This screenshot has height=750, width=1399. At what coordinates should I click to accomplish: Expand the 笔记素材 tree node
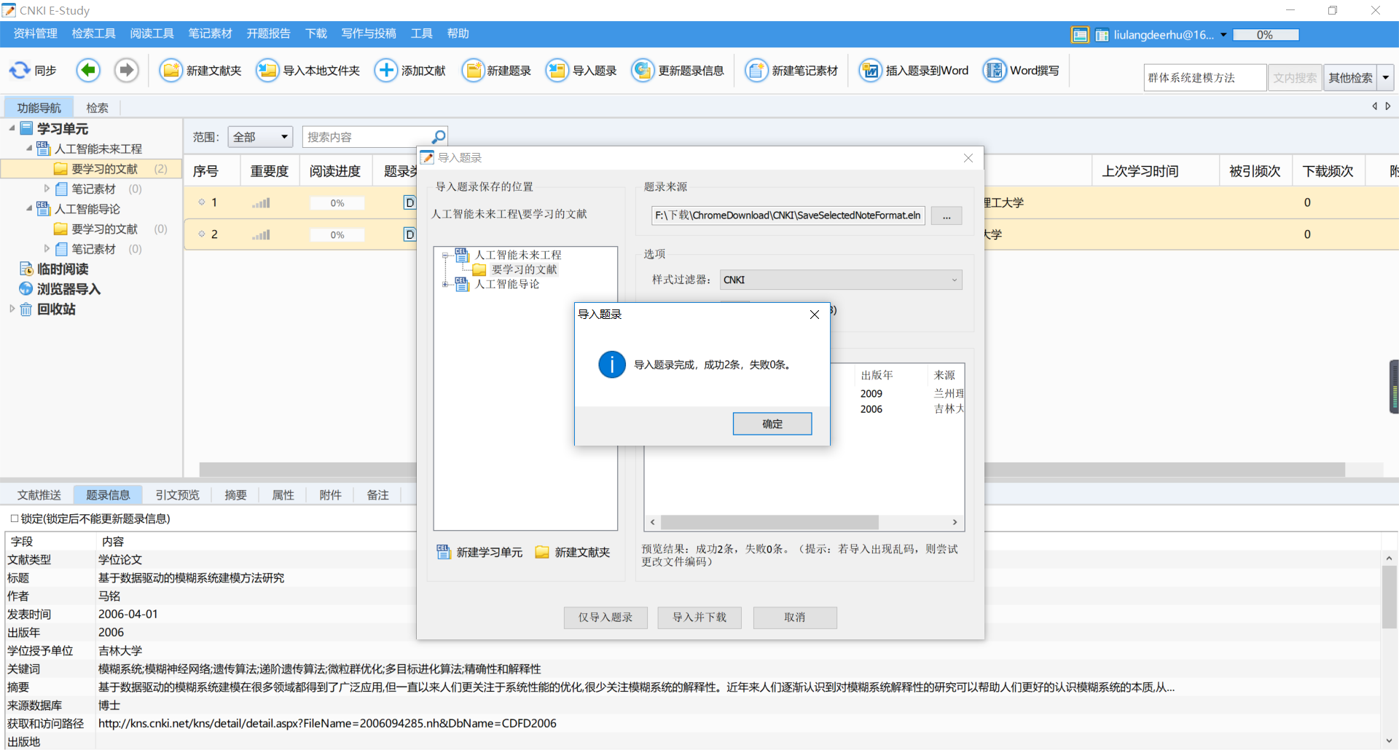tap(47, 189)
